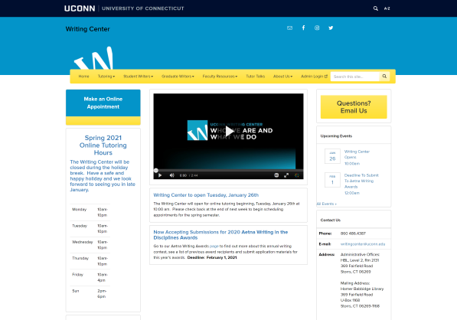This screenshot has height=320, width=457.
Task: Expand the Tutoring dropdown menu
Action: pyautogui.click(x=106, y=77)
